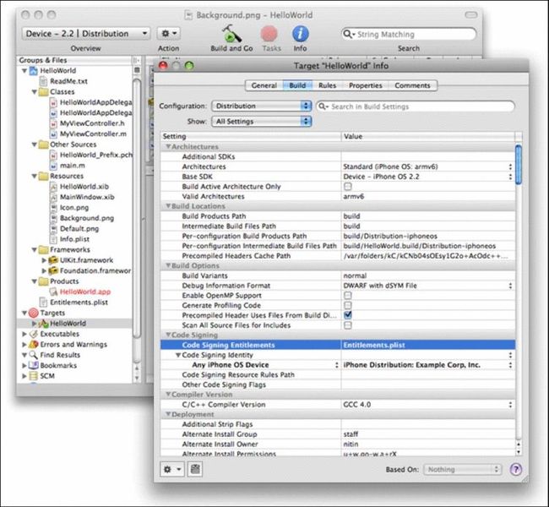This screenshot has height=507, width=549.
Task: Open the Show All Settings dropdown
Action: 262,121
